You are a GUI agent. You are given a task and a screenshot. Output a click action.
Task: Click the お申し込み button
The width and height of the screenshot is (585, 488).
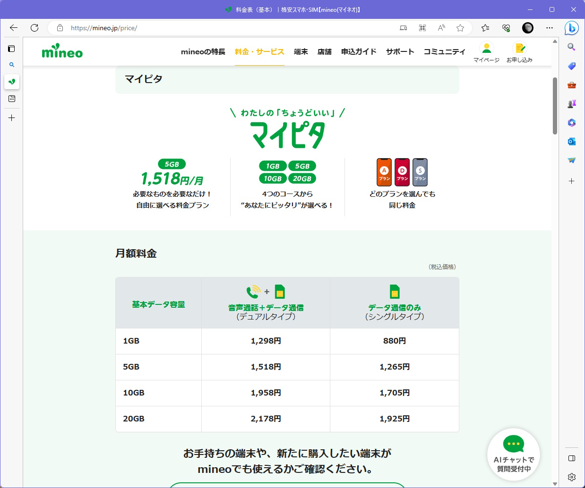pyautogui.click(x=519, y=52)
